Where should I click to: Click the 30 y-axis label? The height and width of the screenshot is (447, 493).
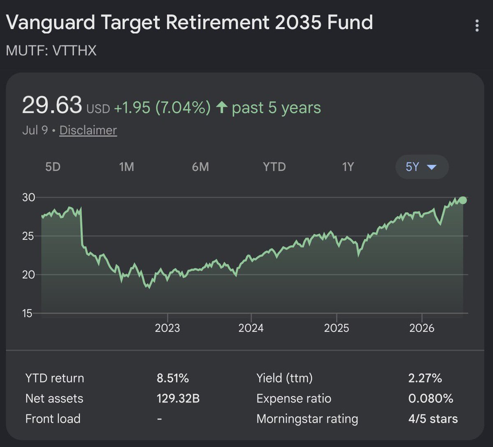coord(29,198)
